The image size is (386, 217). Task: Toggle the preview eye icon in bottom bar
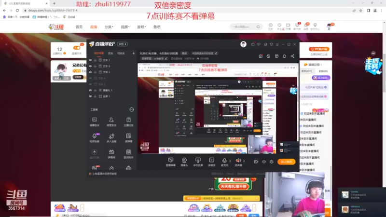(x=263, y=162)
